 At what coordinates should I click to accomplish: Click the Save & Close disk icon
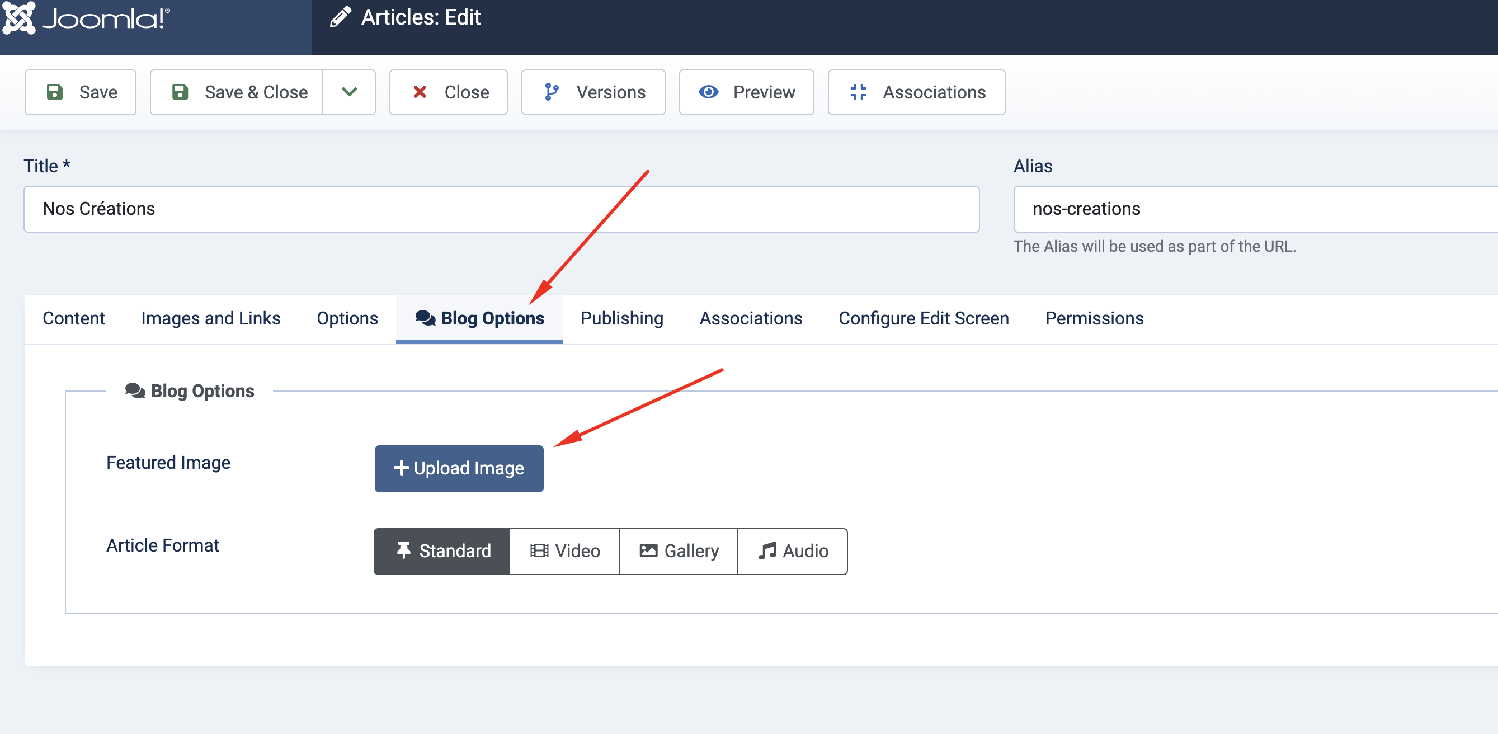tap(180, 92)
